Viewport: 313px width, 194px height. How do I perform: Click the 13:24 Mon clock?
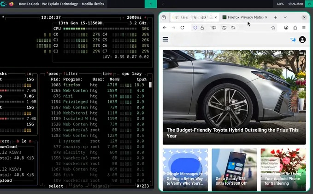point(295,4)
